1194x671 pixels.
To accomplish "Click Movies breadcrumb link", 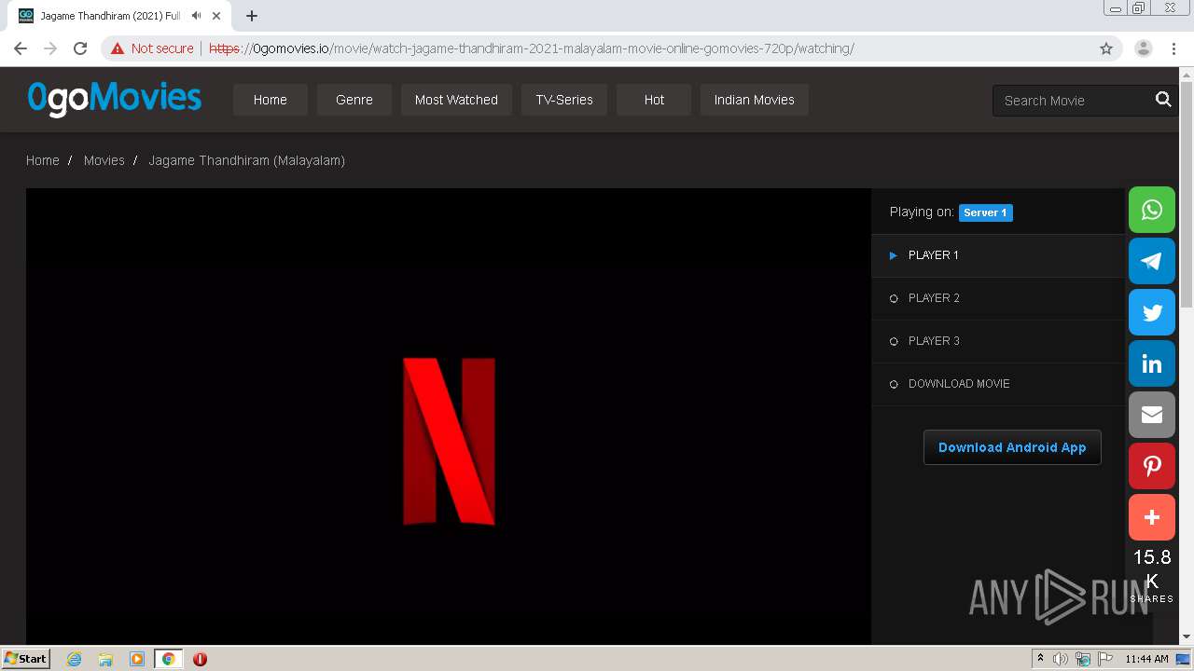I will pos(104,160).
